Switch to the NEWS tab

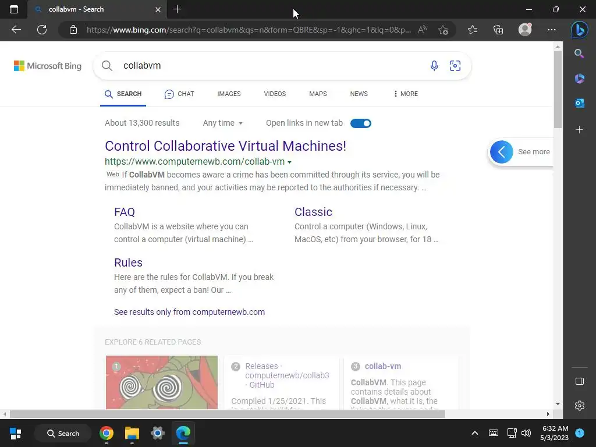[x=359, y=94]
